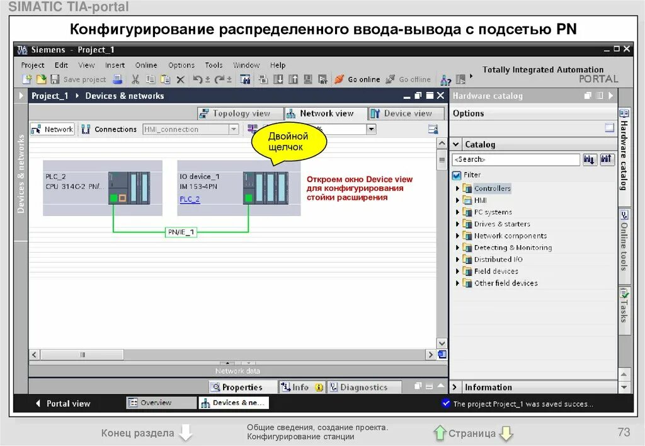Click the Paste icon in toolbar

pos(166,79)
